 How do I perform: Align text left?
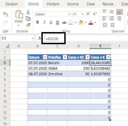(x=104, y=18)
